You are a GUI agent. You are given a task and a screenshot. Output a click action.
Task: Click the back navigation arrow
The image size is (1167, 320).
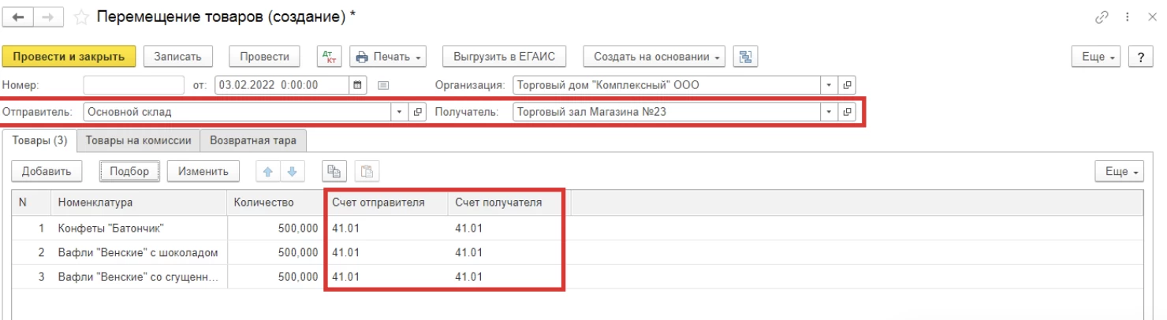pyautogui.click(x=18, y=17)
